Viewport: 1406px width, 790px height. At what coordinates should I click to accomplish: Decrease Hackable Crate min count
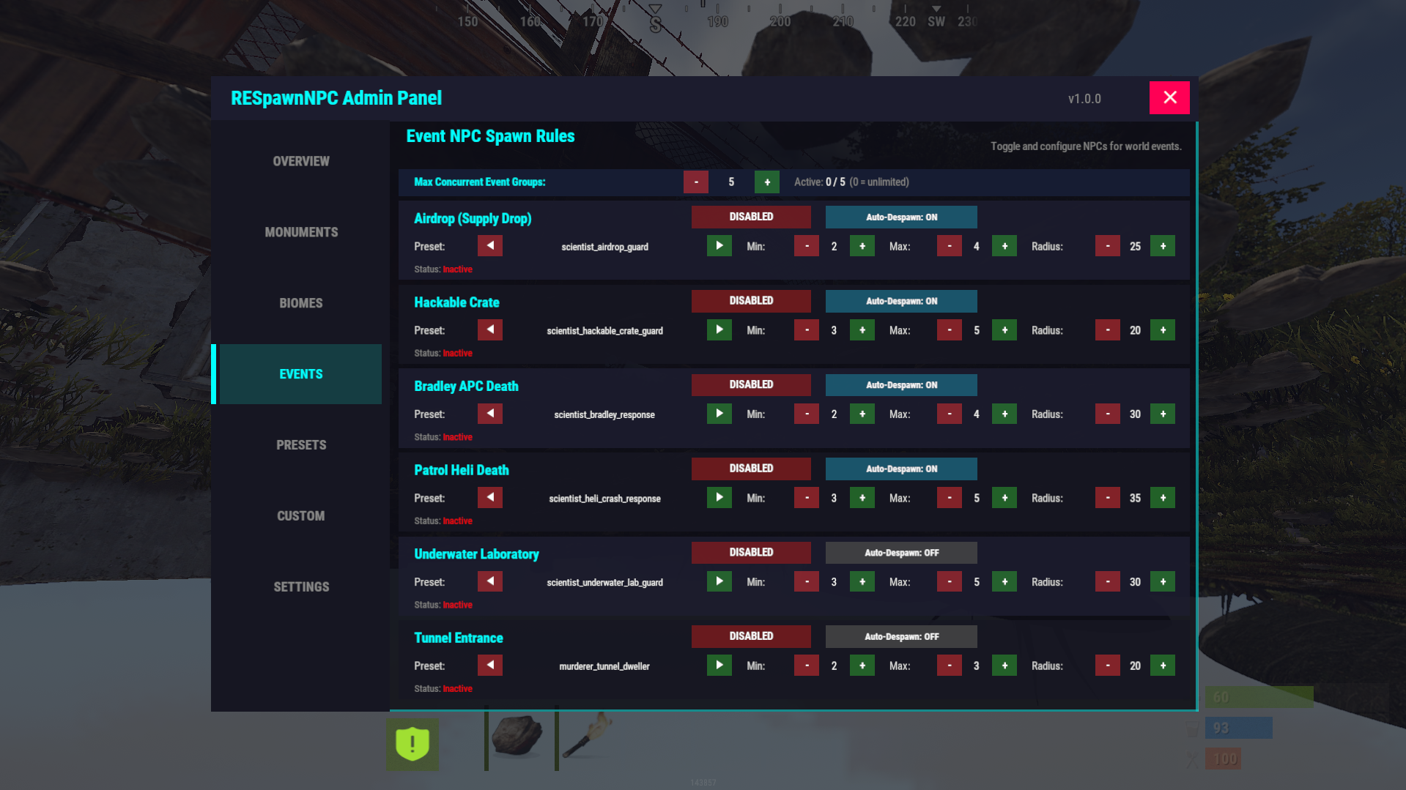click(806, 330)
